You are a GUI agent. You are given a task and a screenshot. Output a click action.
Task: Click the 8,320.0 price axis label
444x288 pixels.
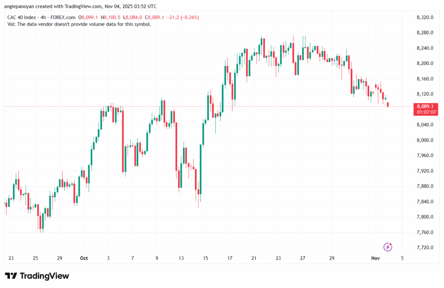coord(425,17)
